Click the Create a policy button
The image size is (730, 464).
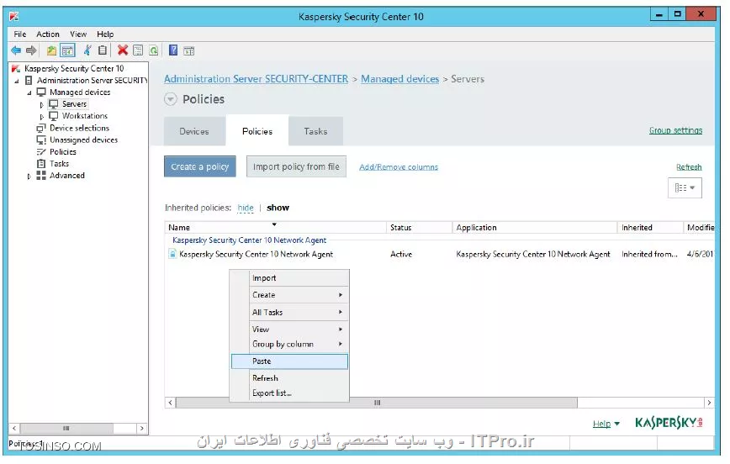[199, 166]
